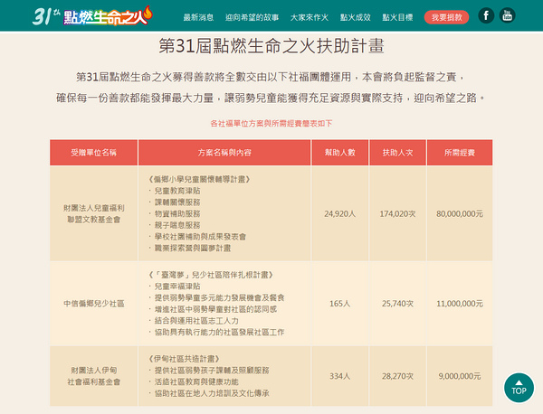Open 最新消息 menu item
This screenshot has height=414, width=543.
pos(198,17)
